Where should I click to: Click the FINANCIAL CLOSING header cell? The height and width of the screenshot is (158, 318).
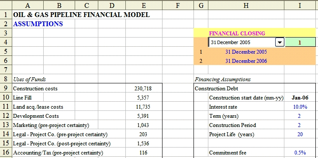click(237, 33)
